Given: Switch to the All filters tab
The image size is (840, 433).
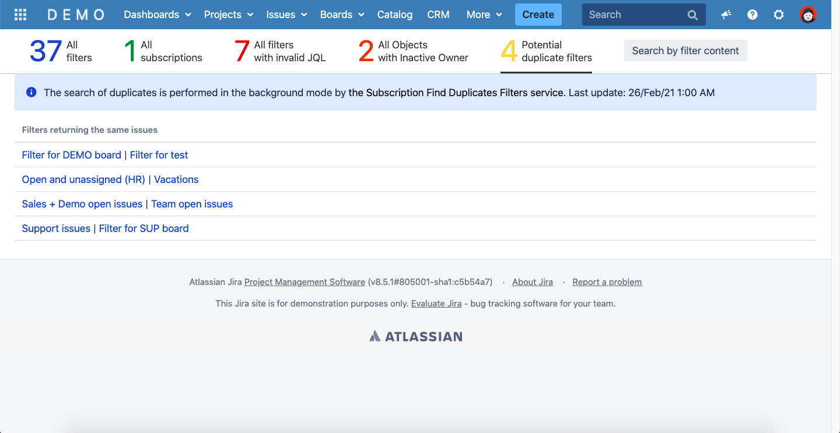Looking at the screenshot, I should 61,51.
